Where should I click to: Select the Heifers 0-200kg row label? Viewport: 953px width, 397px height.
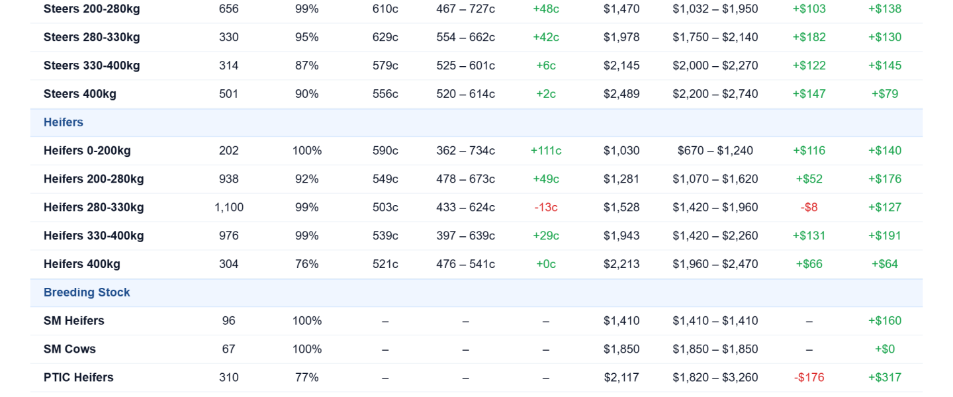pyautogui.click(x=87, y=151)
